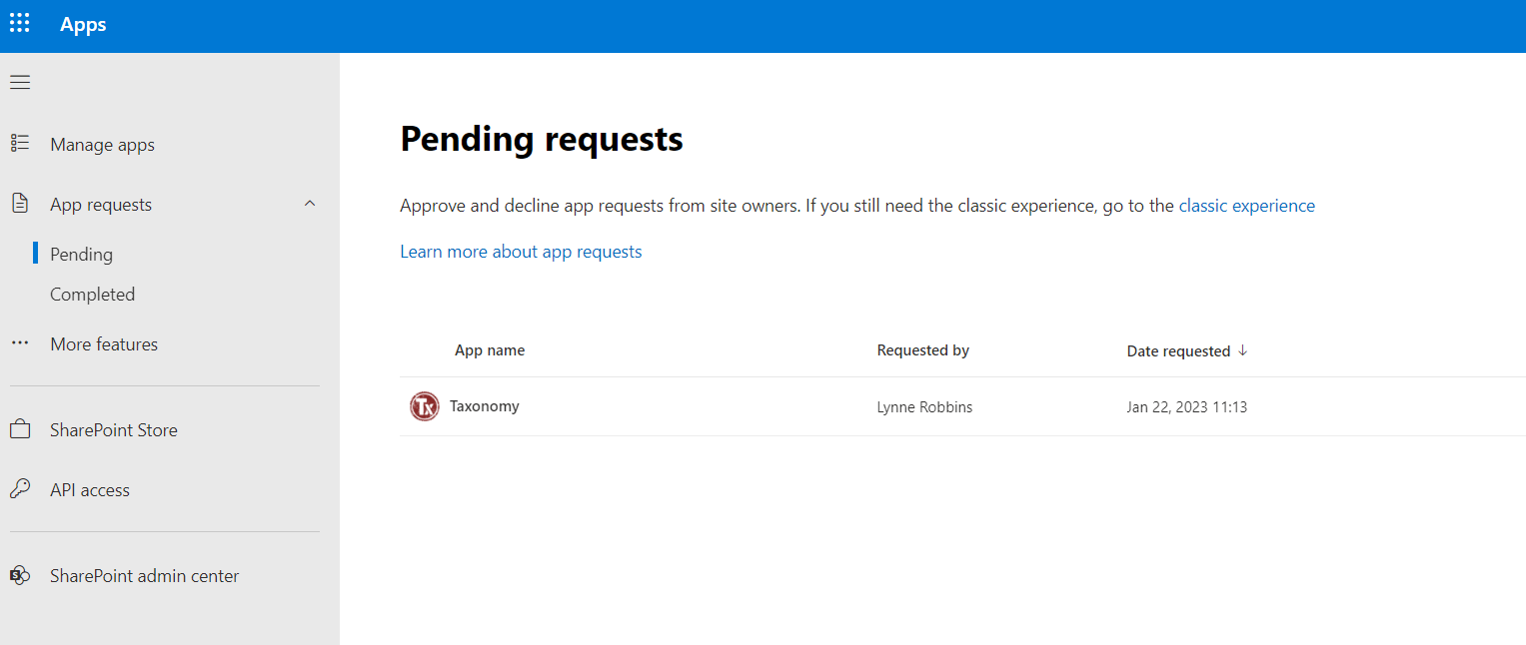Open More features in the sidebar
Viewport: 1526px width, 645px height.
[x=104, y=344]
